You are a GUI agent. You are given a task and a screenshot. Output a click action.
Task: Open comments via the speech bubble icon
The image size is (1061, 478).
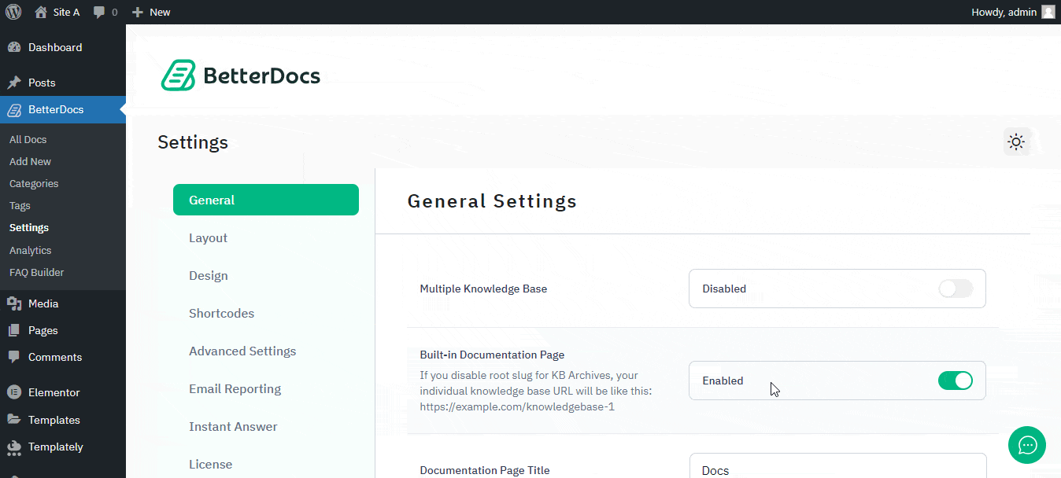pyautogui.click(x=100, y=12)
